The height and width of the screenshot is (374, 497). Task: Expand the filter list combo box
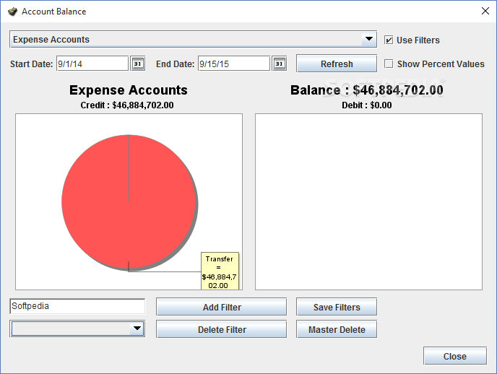[77, 329]
